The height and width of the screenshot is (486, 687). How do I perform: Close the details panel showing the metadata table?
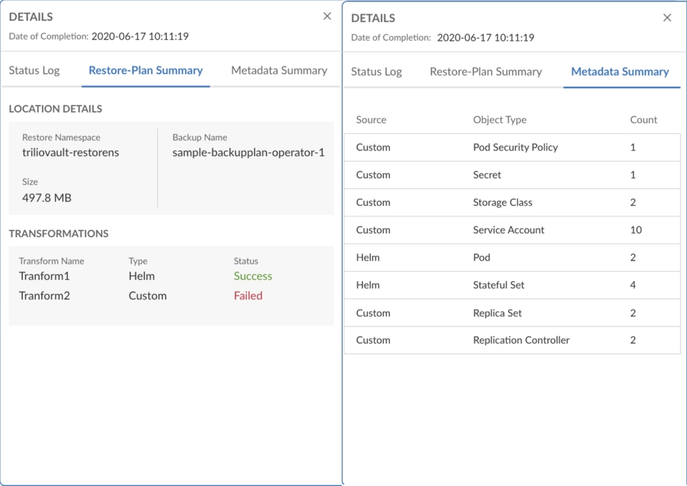[667, 18]
